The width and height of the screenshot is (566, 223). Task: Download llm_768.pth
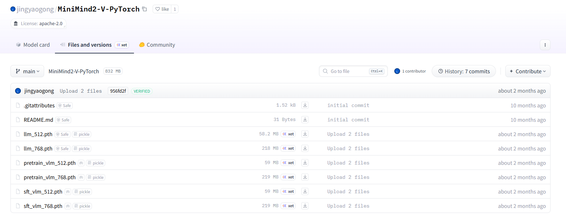coord(305,148)
